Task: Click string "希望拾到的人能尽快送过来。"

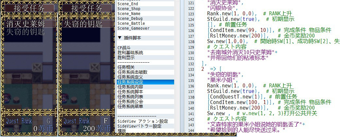Action: pos(246,130)
